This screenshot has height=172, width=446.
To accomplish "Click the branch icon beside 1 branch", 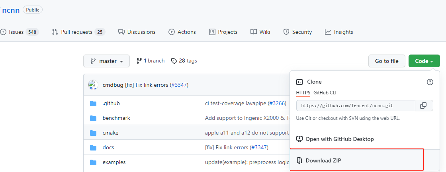I will click(139, 61).
